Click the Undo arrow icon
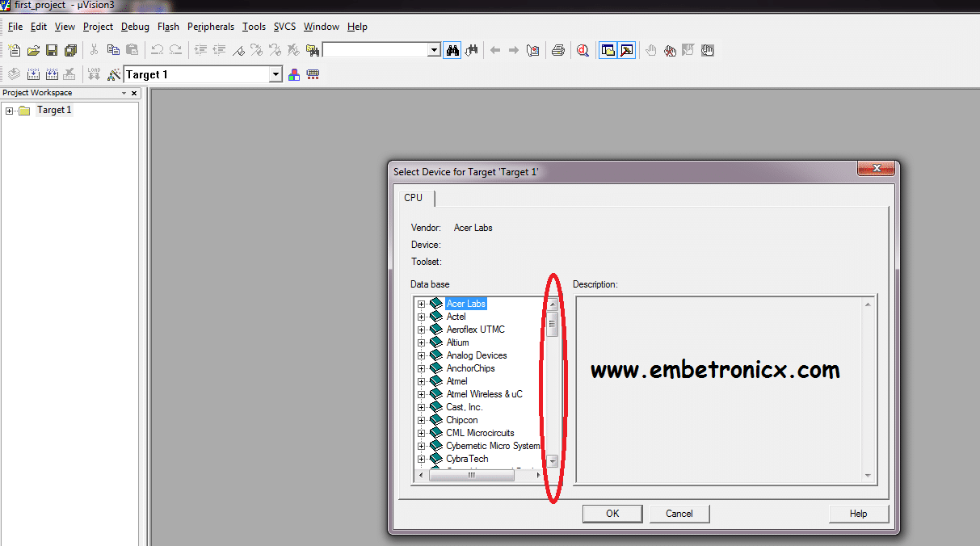The height and width of the screenshot is (546, 980). 157,50
